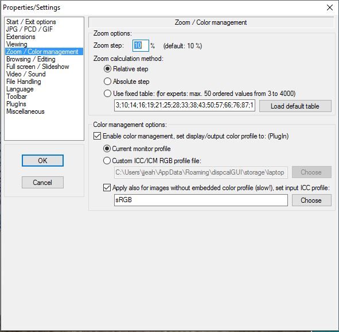Screen dimensions: 339x332
Task: Open Full screen / Slideshow settings
Action: coord(38,67)
